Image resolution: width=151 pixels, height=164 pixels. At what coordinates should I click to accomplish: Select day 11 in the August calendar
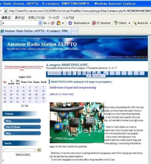click(24, 91)
